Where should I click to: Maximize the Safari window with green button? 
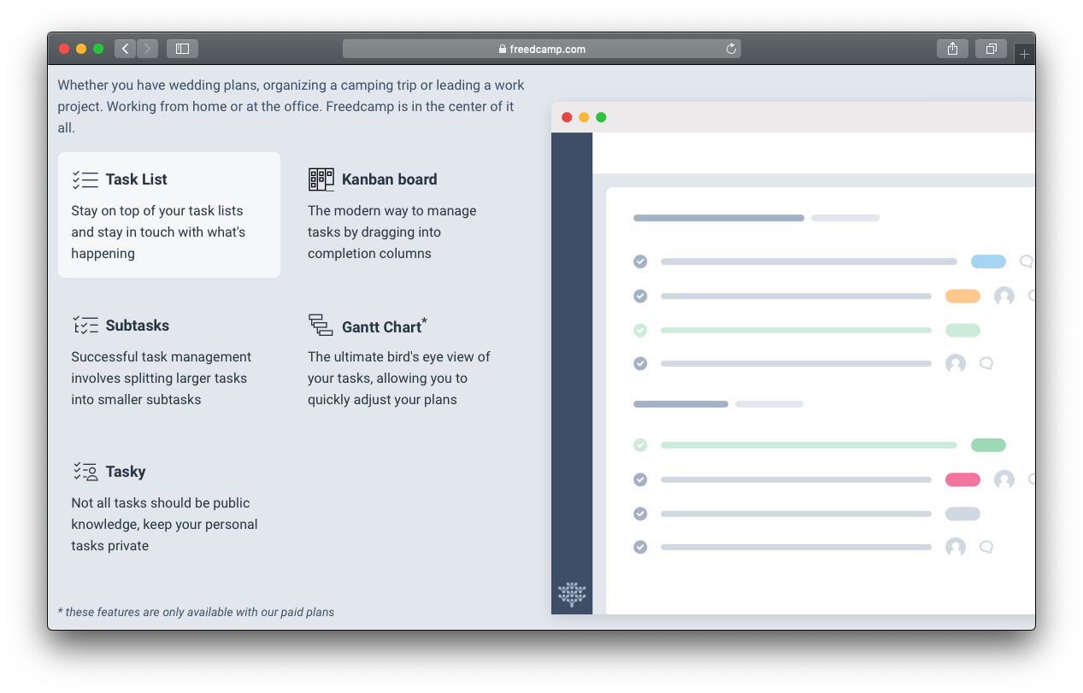click(x=98, y=49)
